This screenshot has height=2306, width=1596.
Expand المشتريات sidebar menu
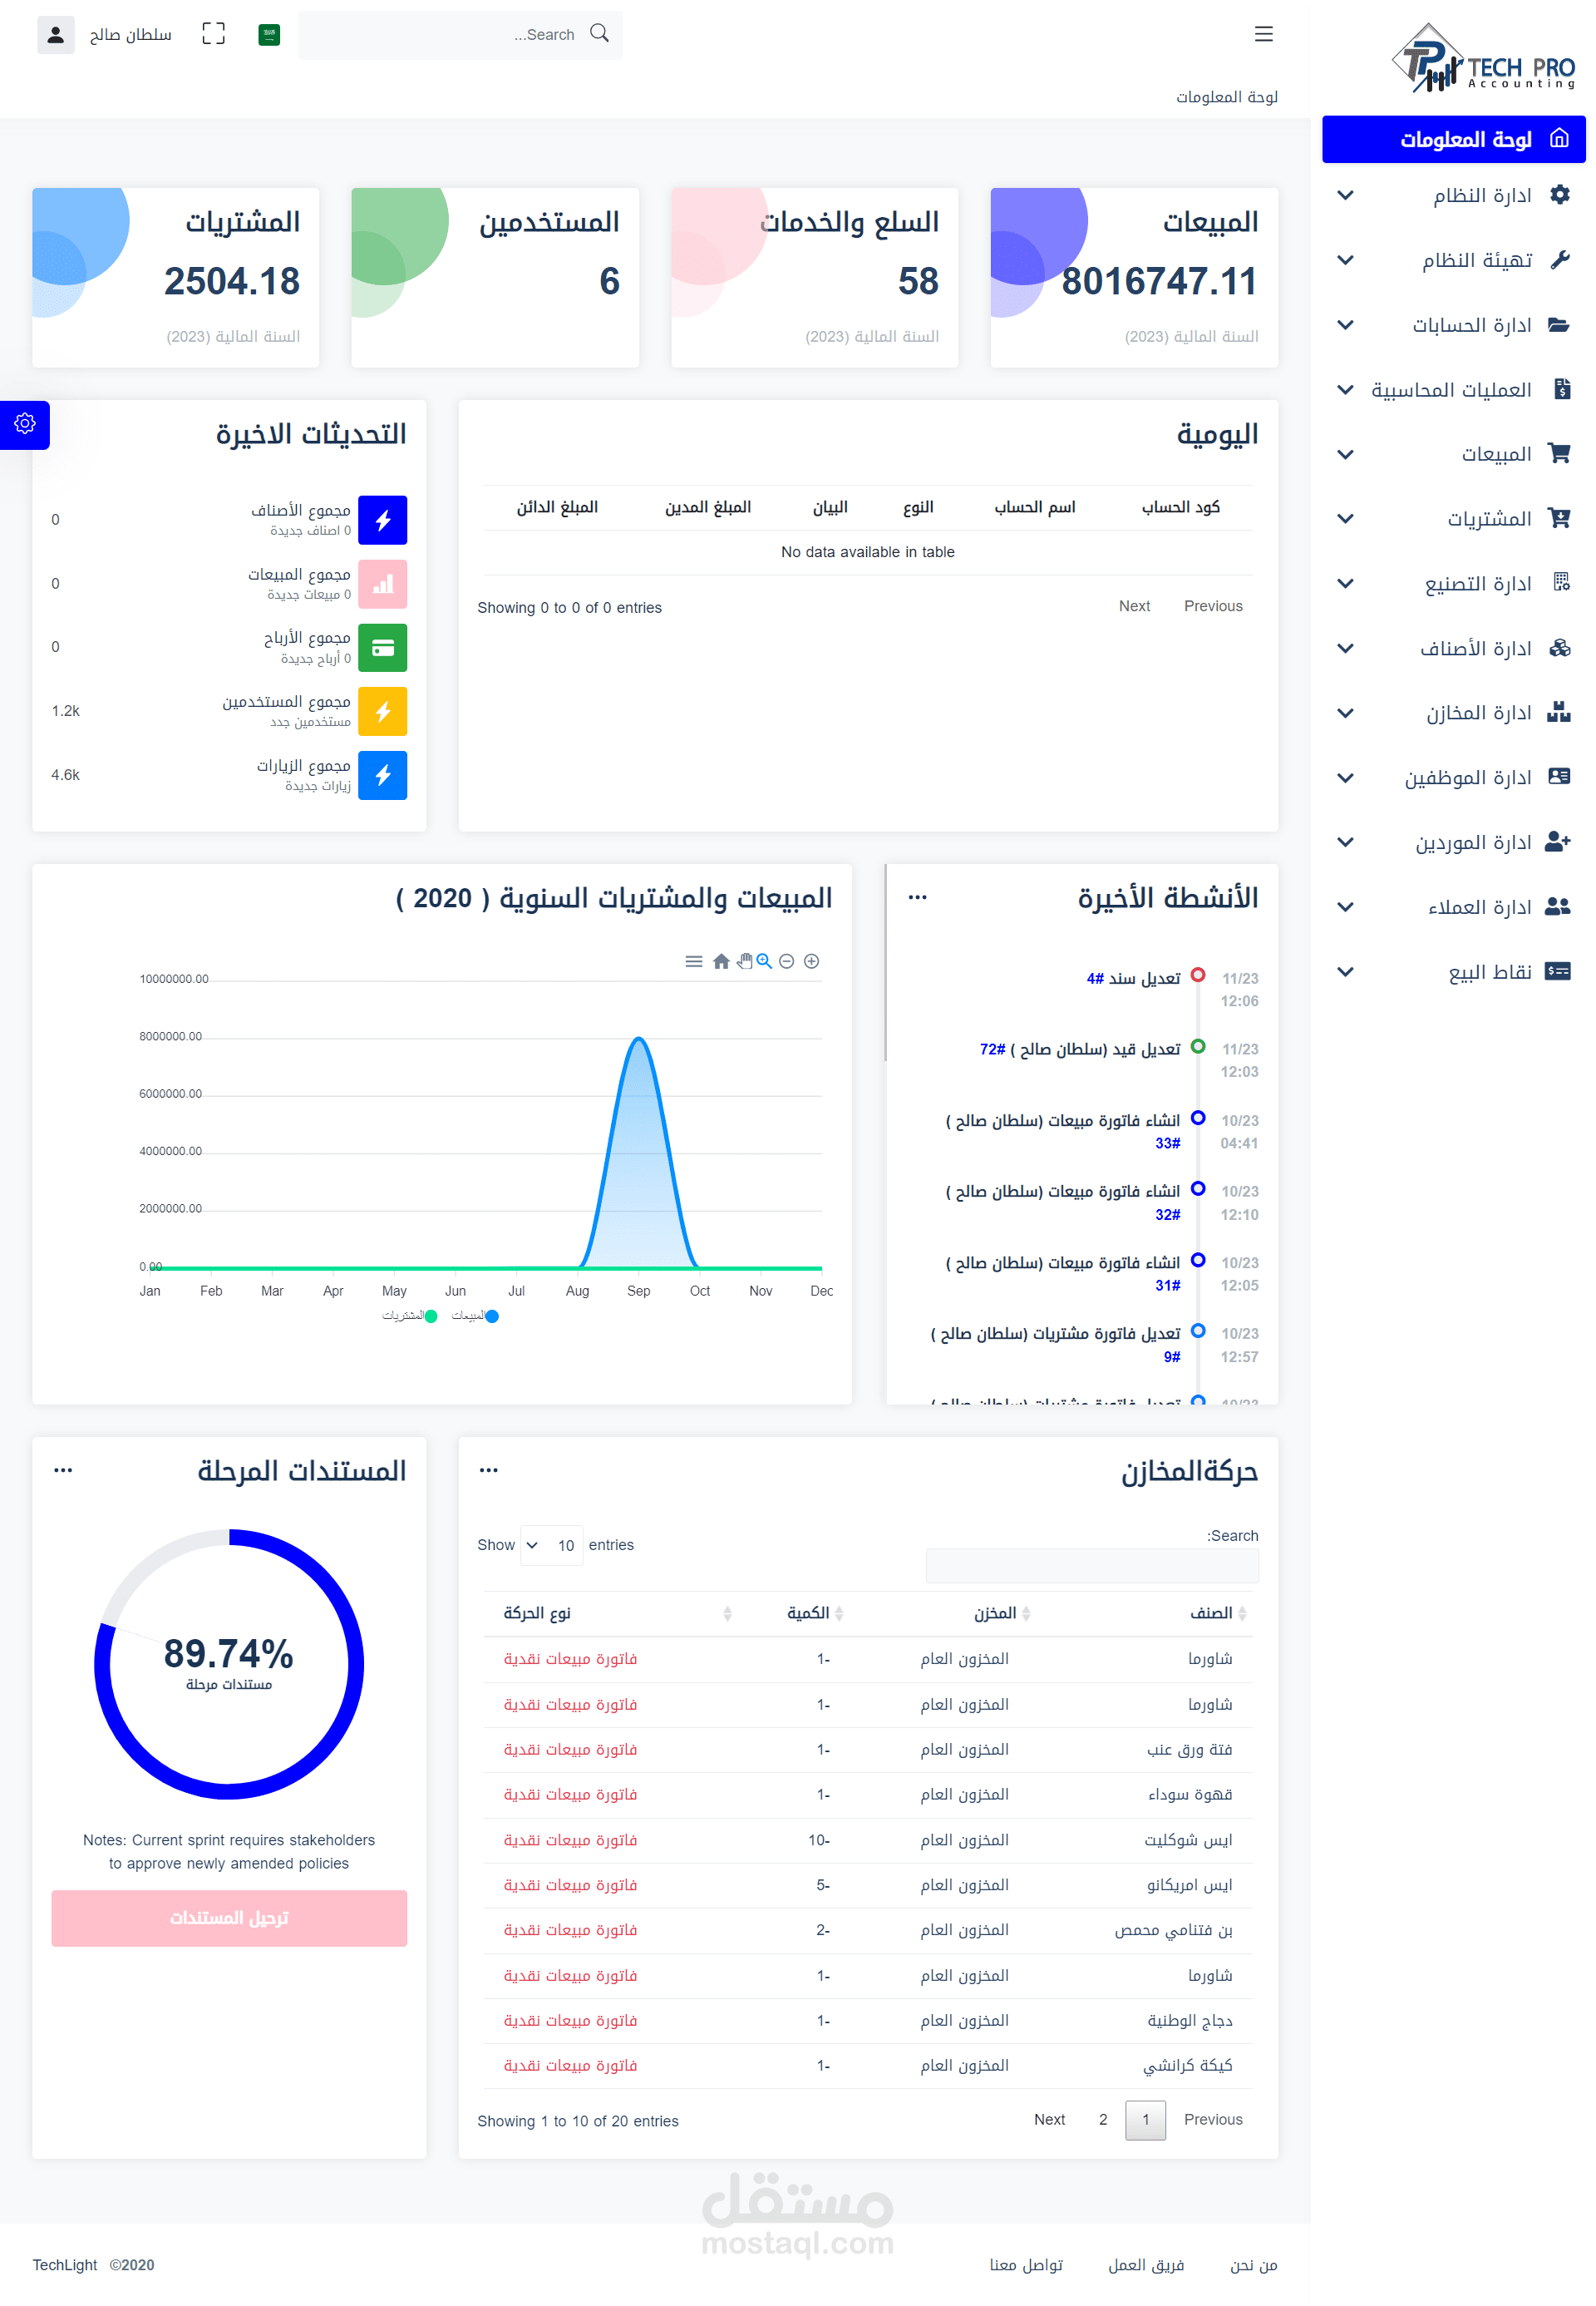coord(1454,519)
